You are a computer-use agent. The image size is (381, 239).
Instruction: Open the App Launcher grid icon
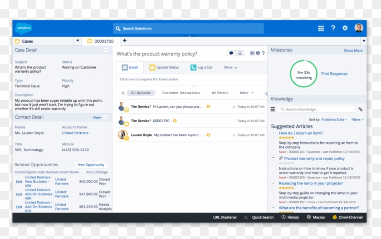321,29
